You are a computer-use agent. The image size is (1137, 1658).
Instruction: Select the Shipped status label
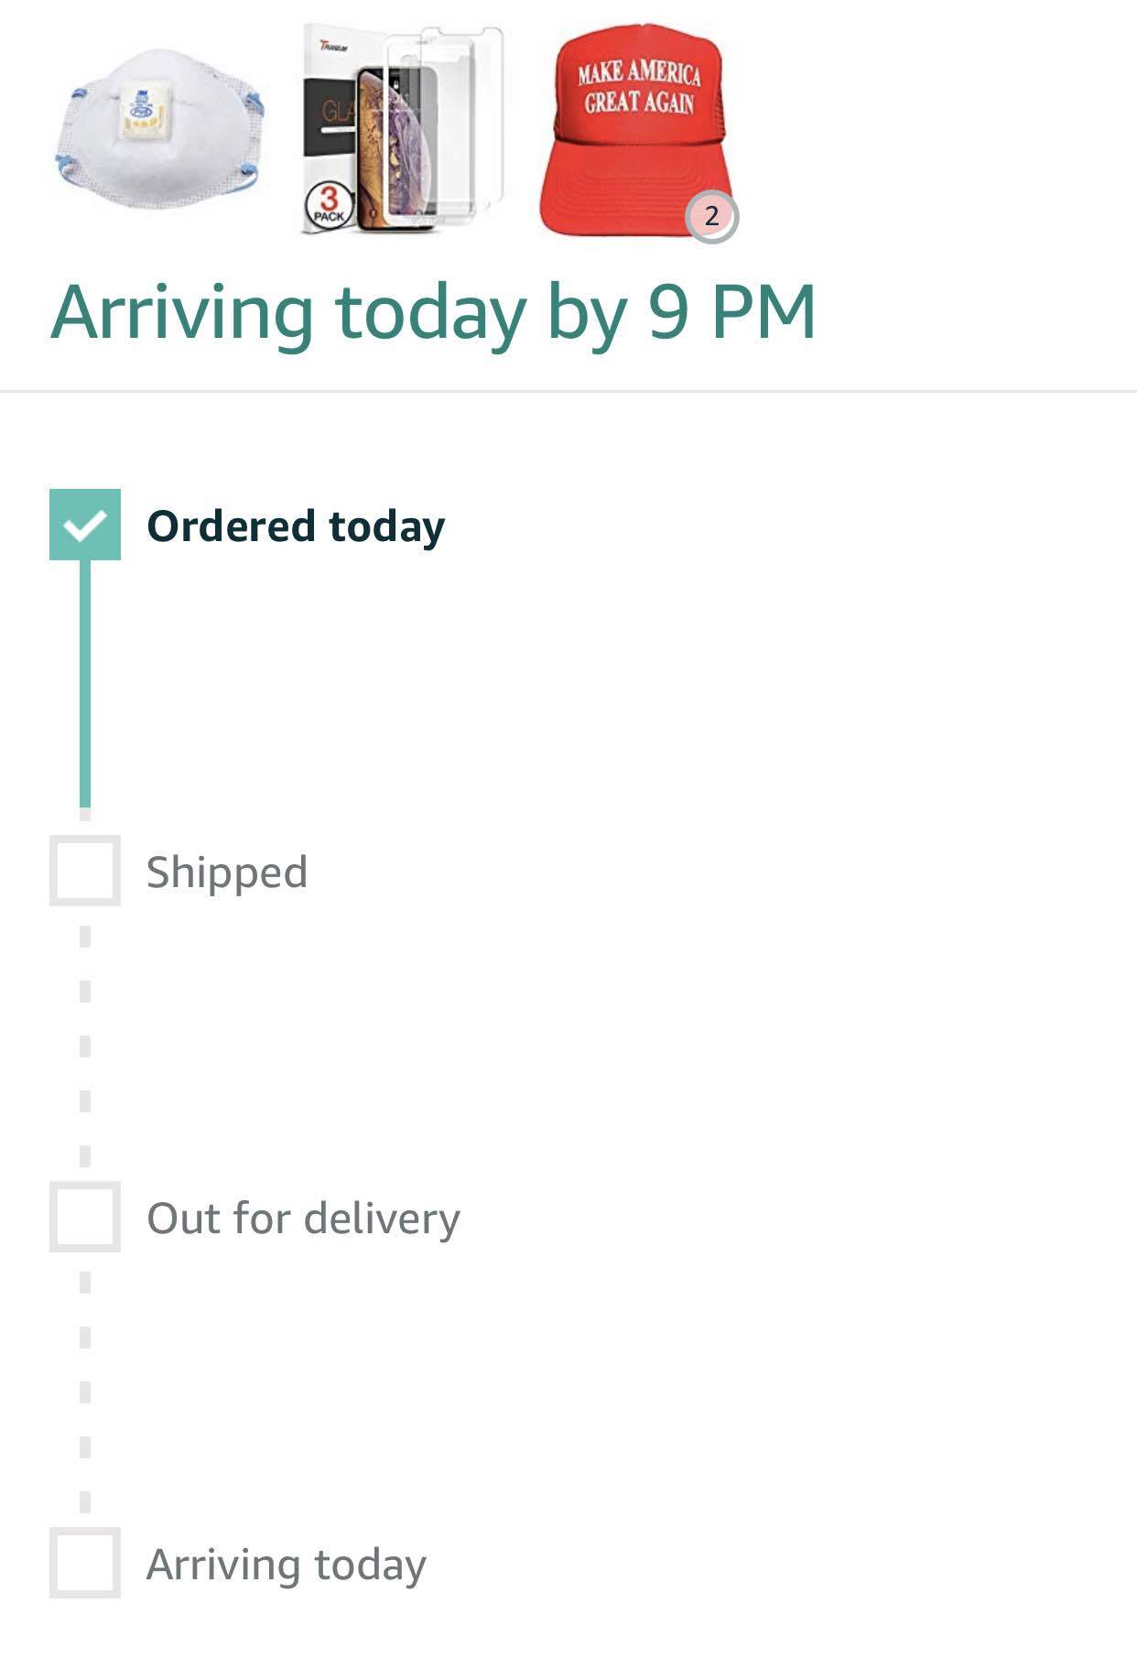point(227,873)
